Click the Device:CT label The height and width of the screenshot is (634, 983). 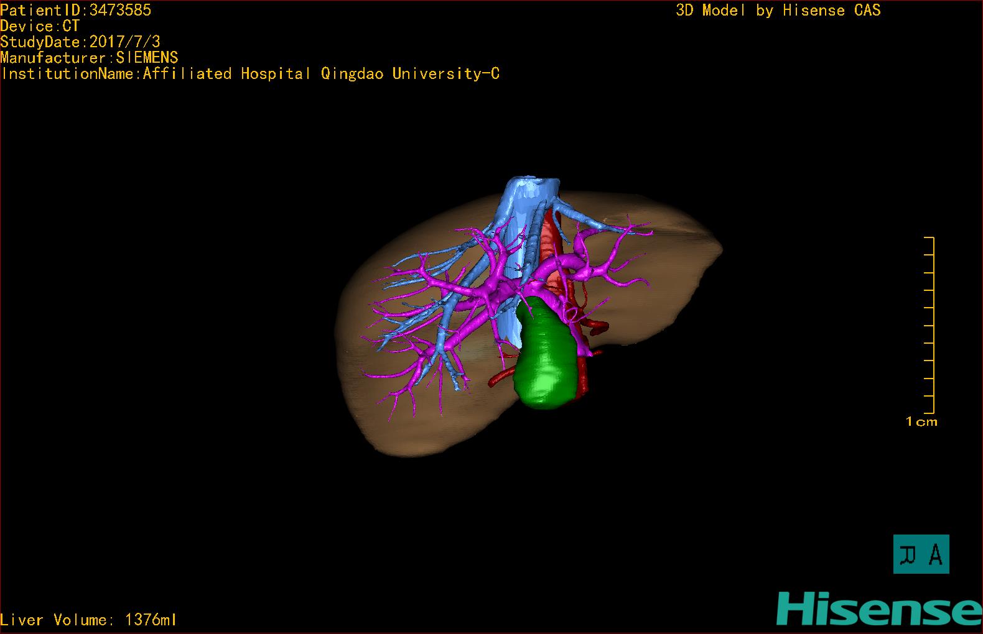[x=40, y=26]
